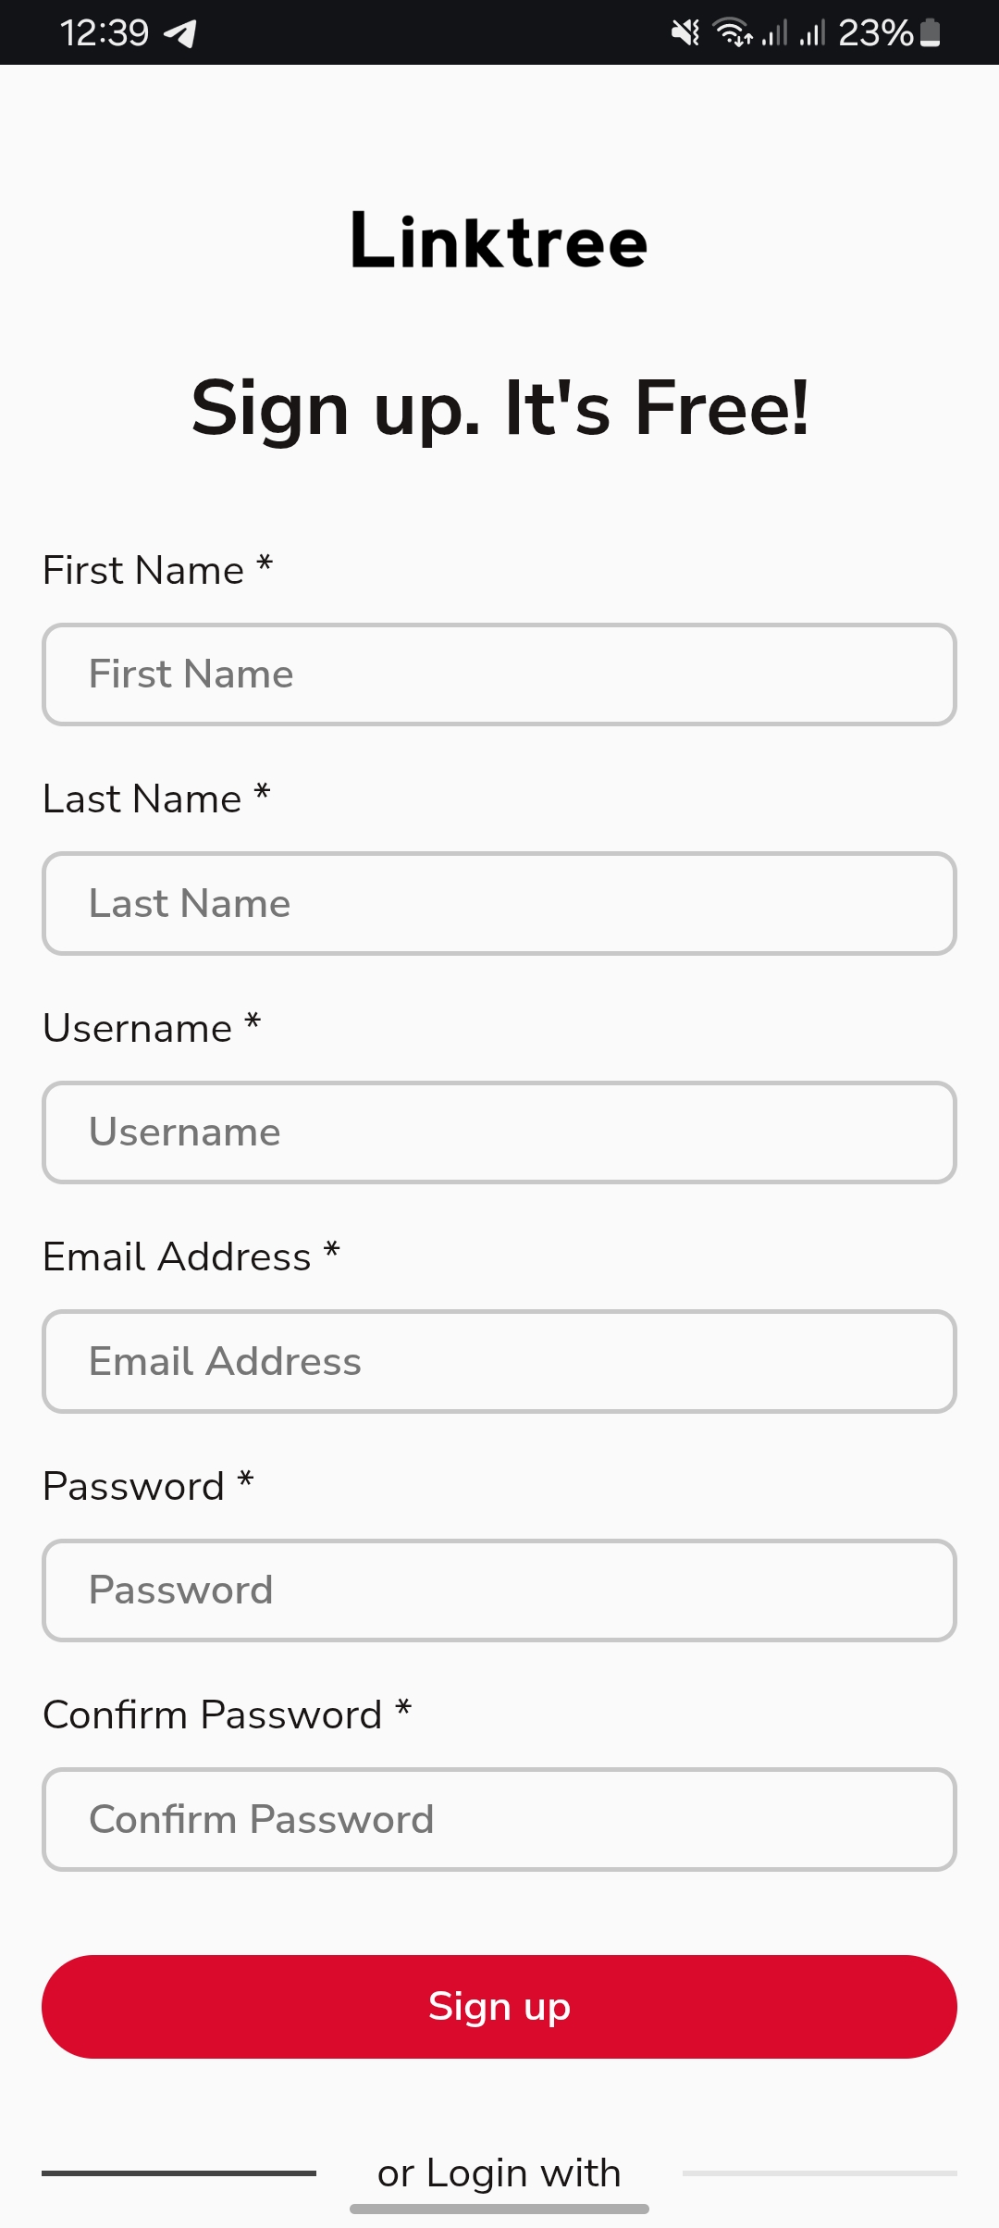Click the Telegram notification icon

[x=181, y=32]
